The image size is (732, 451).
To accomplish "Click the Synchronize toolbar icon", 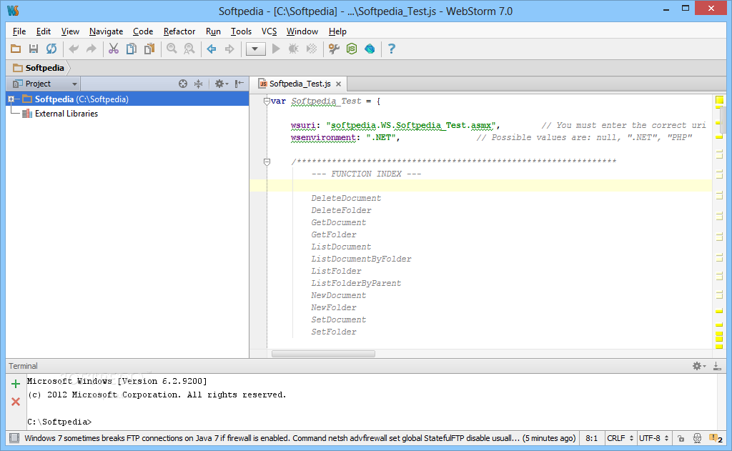I will tap(51, 49).
